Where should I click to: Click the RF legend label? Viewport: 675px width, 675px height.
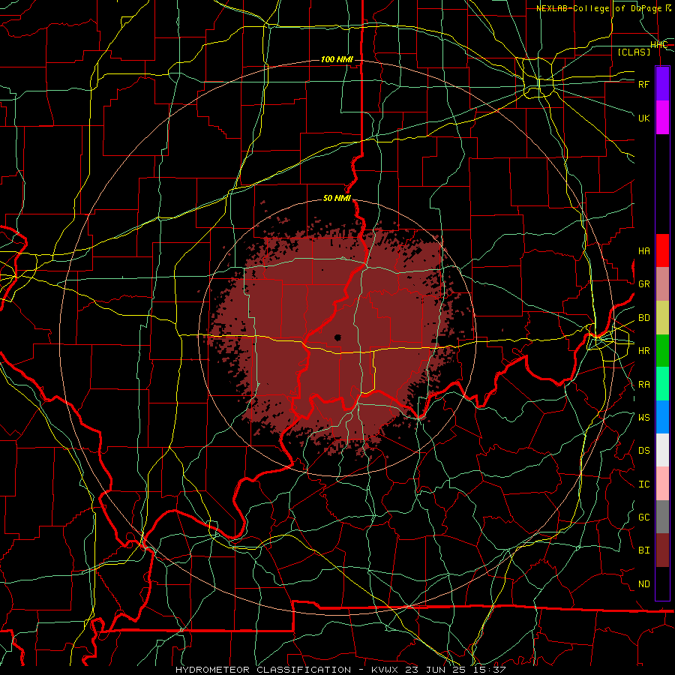(x=644, y=84)
